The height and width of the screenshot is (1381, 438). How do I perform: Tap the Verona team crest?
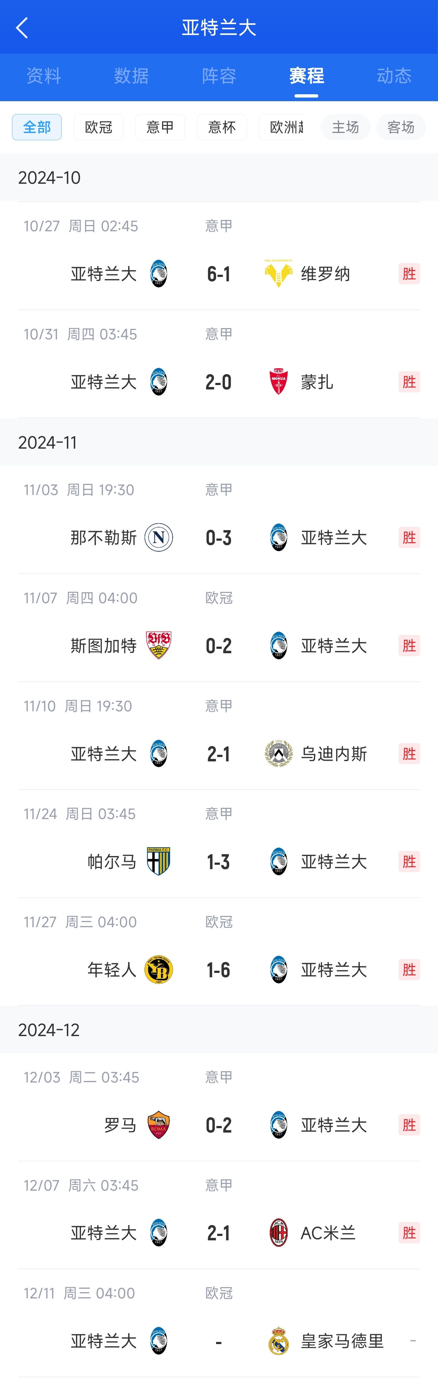[x=278, y=273]
